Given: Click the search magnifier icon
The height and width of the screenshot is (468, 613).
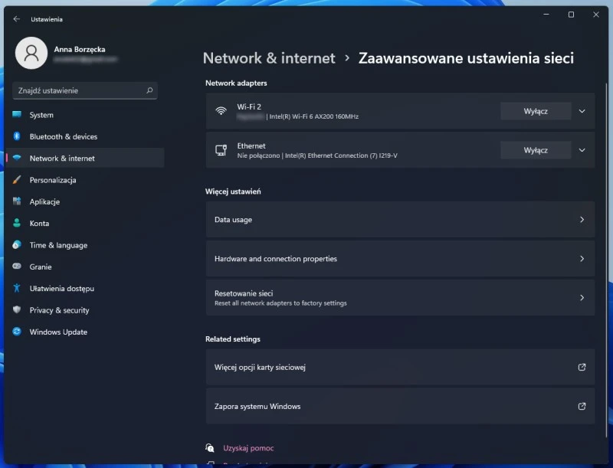Looking at the screenshot, I should click(x=149, y=90).
